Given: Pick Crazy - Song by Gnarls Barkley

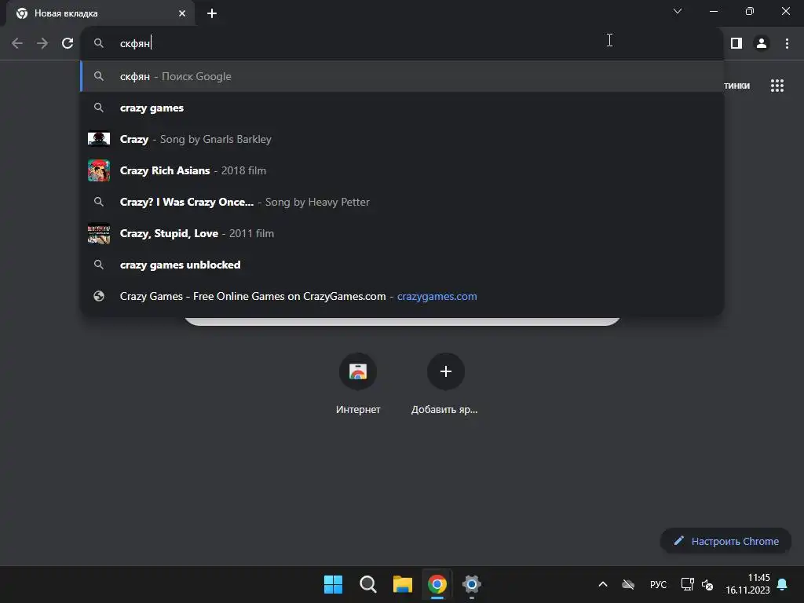Looking at the screenshot, I should click(402, 139).
